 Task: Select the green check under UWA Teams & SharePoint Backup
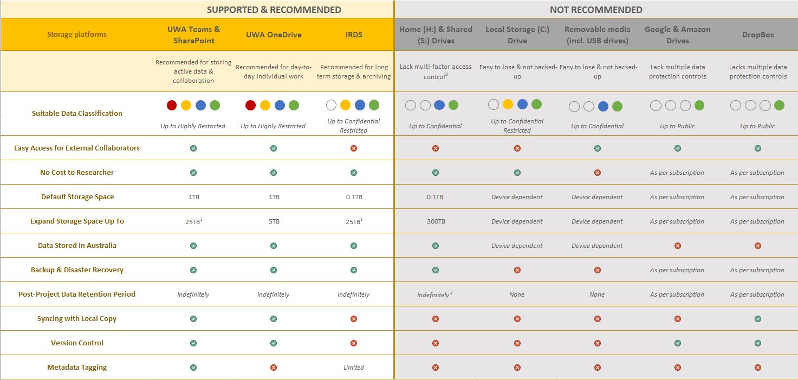193,270
